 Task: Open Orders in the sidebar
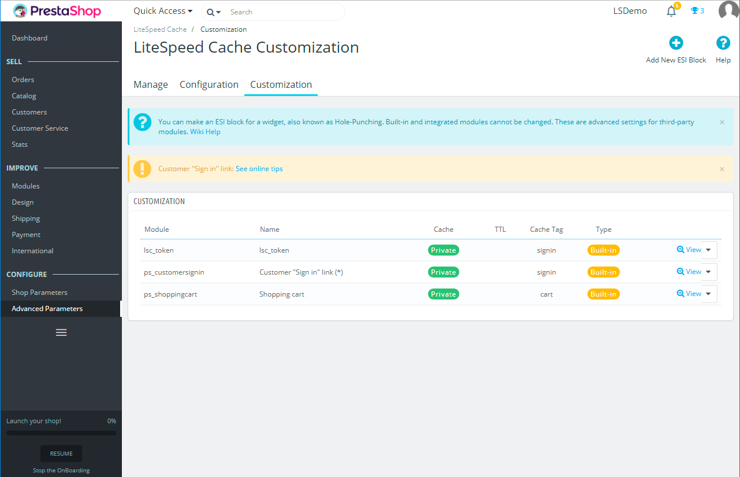pos(23,80)
